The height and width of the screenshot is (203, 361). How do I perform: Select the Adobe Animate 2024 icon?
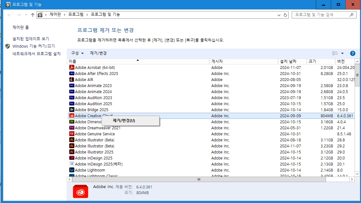72,91
